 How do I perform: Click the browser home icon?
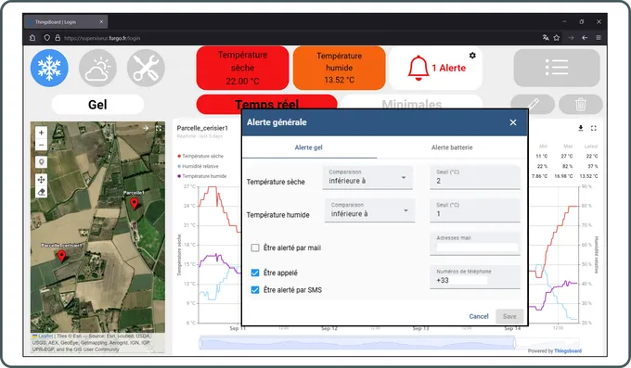pos(32,38)
